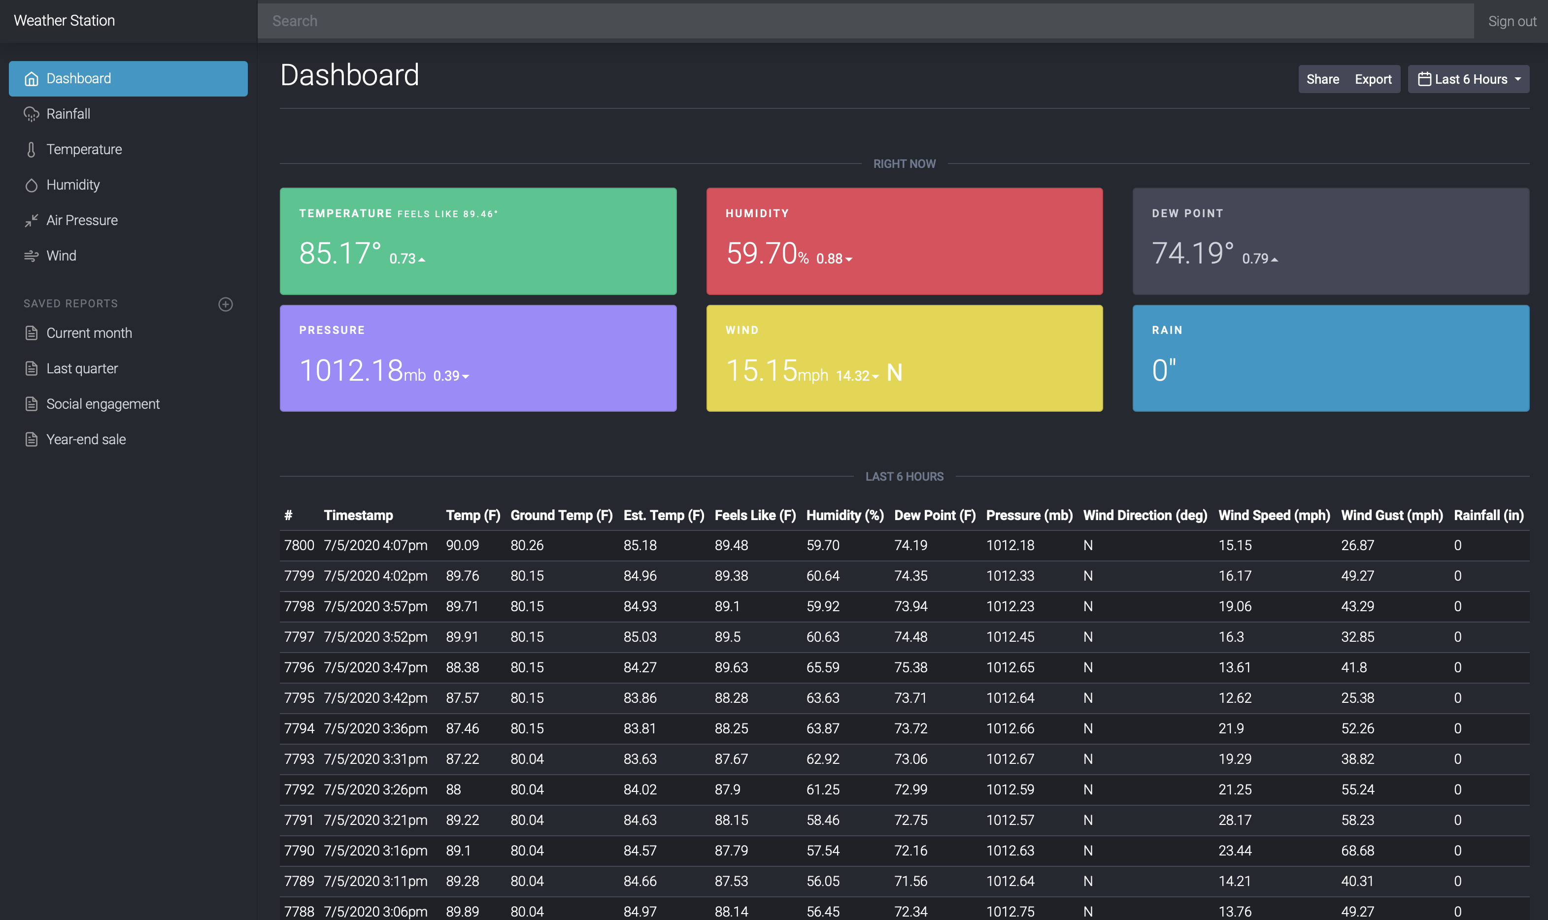Click the Dashboard home icon

pyautogui.click(x=31, y=79)
